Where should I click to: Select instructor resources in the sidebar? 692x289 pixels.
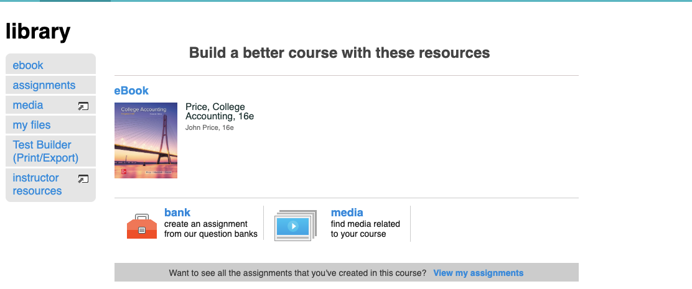coord(37,185)
